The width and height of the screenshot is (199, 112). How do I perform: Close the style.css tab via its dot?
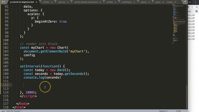(x=68, y=2)
